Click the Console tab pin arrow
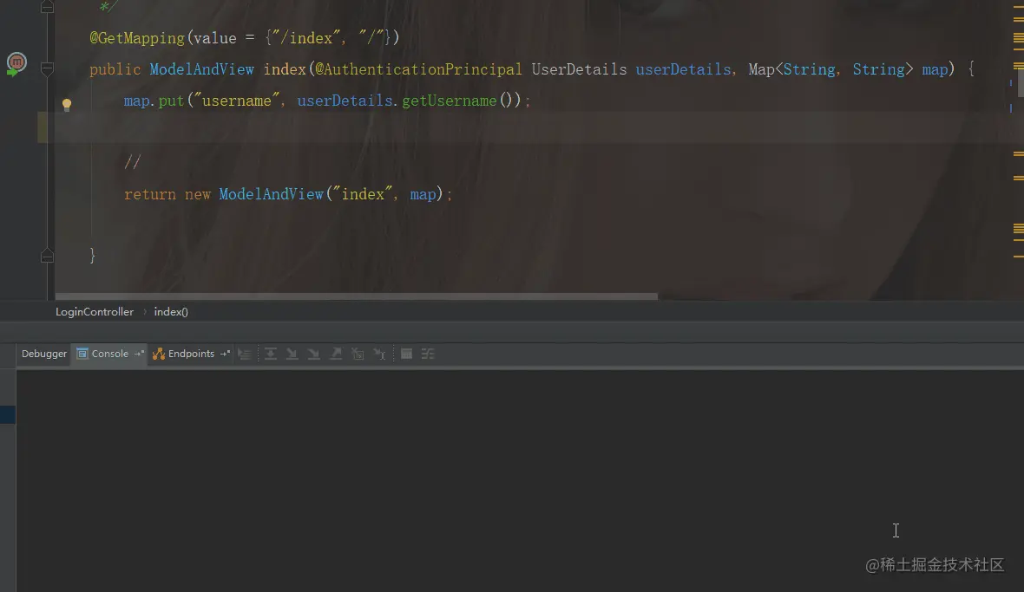 pos(139,354)
